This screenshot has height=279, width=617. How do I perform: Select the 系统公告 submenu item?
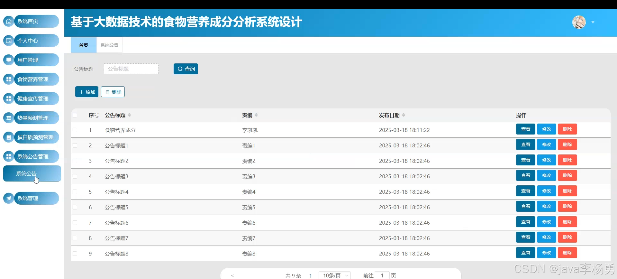point(32,173)
